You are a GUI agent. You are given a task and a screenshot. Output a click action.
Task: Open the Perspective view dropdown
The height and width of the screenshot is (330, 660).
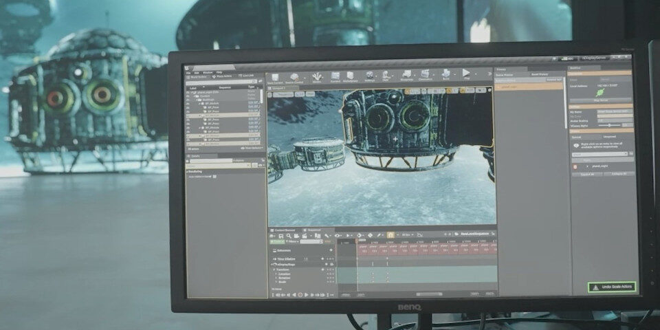pyautogui.click(x=283, y=94)
